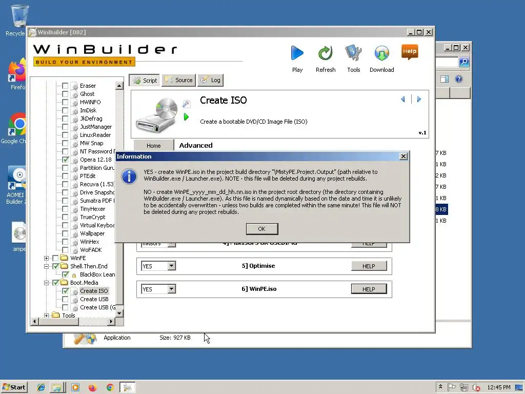525x394 pixels.
Task: Uncheck the Create ISO checkbox
Action: point(65,291)
